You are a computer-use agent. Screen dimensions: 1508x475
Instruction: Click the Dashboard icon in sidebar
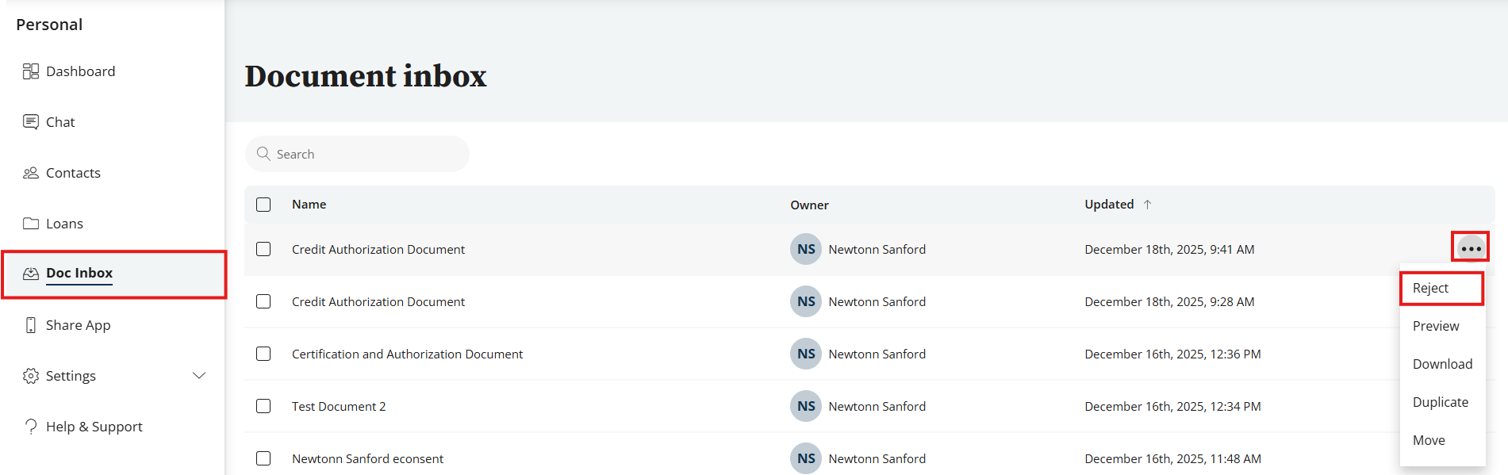(x=31, y=71)
